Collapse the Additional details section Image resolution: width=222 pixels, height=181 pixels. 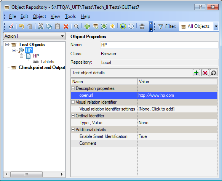[x=73, y=130]
